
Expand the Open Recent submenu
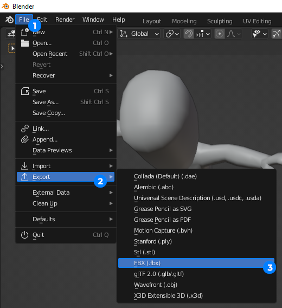[x=66, y=54]
